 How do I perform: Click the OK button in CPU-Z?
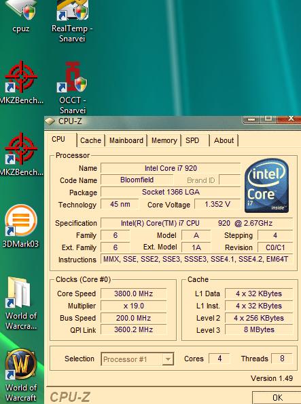pos(277,397)
